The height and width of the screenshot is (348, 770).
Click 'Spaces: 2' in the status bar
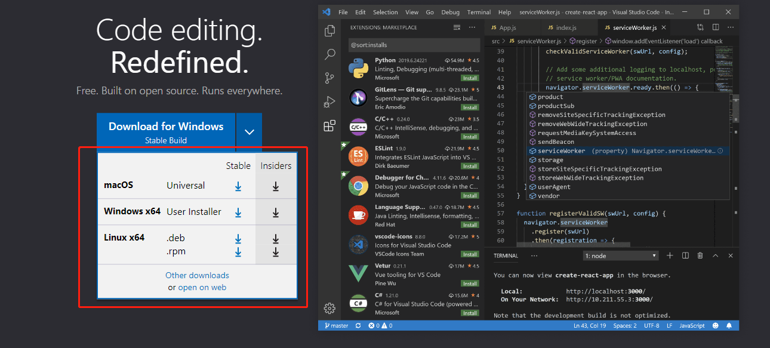[625, 326]
